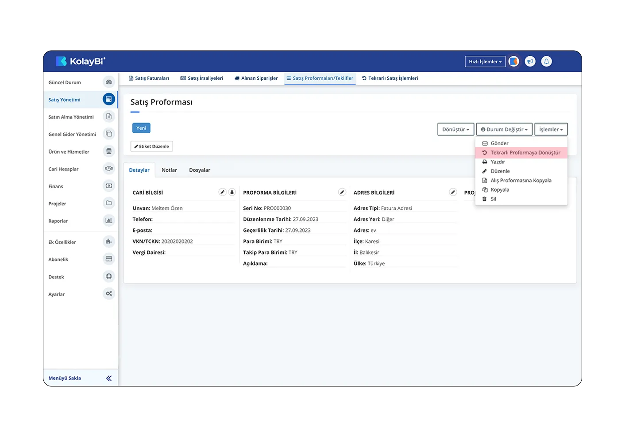Choose Tekrarlı Proformaya Dönüştür

(x=521, y=152)
